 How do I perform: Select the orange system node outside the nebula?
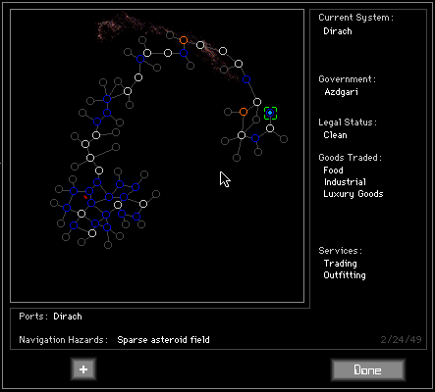tap(244, 112)
